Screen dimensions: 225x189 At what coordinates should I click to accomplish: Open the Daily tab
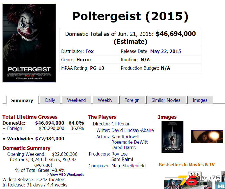(50, 100)
